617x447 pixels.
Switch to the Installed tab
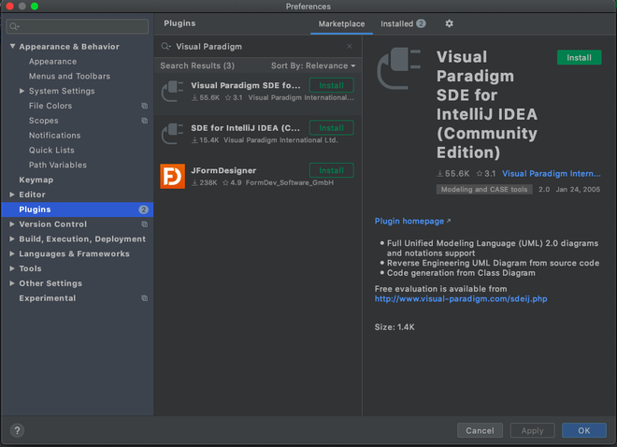tap(402, 23)
